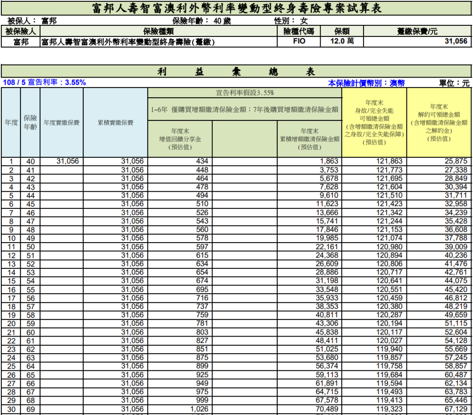Click the unit label 單位：元
This screenshot has width=473, height=415.
click(x=455, y=83)
